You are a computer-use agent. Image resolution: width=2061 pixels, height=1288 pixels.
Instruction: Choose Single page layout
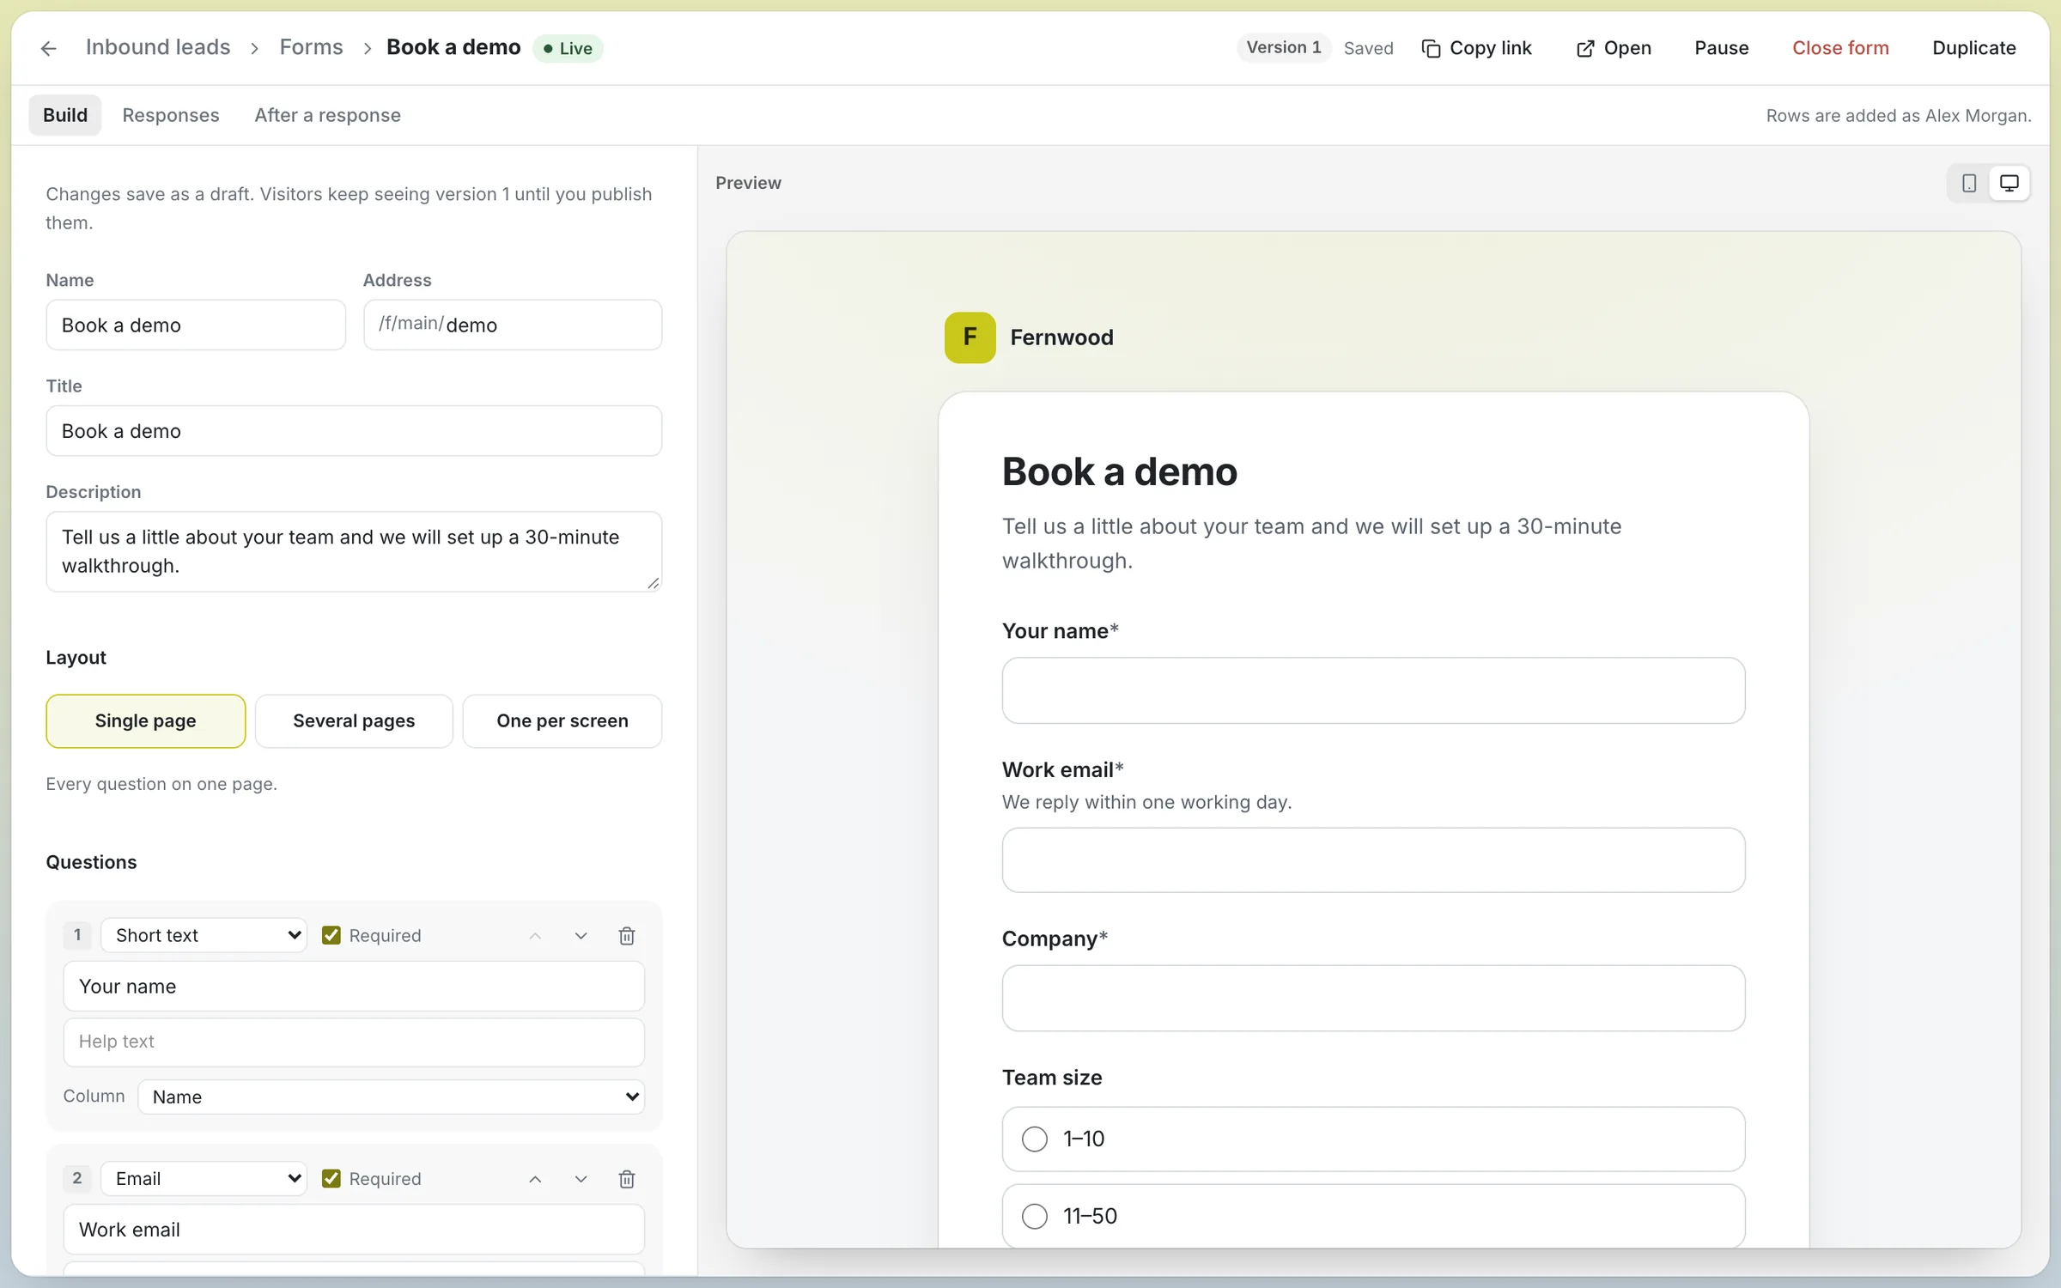click(x=145, y=720)
